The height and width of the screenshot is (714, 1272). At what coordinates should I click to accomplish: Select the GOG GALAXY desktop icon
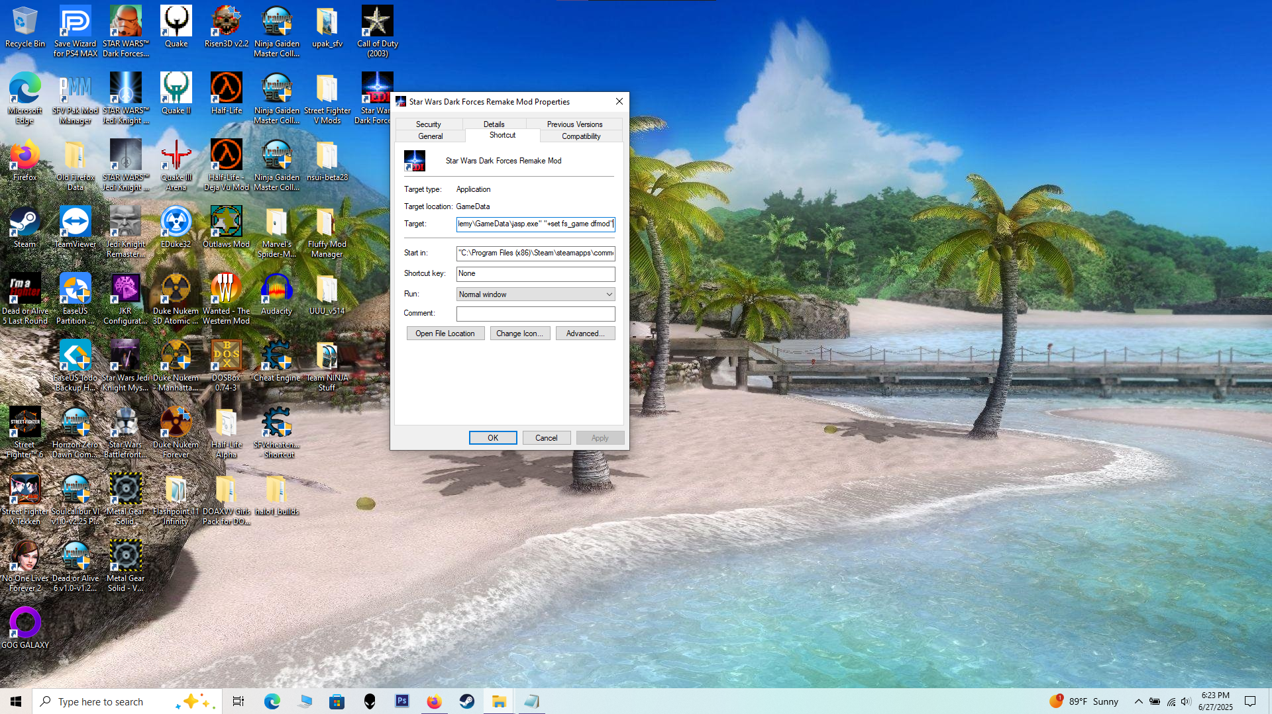[25, 629]
